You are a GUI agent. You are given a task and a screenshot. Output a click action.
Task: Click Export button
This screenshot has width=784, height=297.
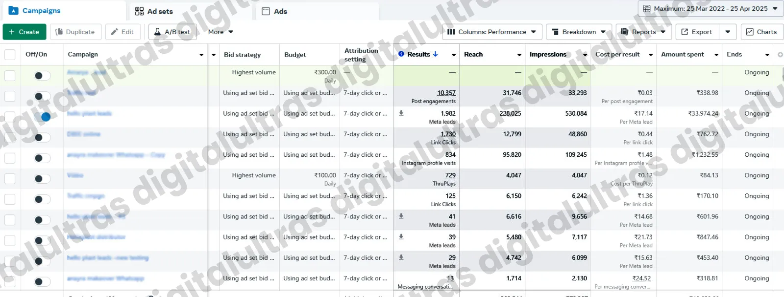coord(697,32)
